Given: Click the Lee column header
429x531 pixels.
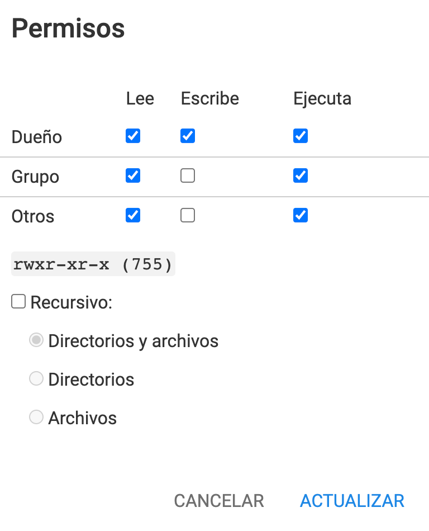Looking at the screenshot, I should pyautogui.click(x=140, y=98).
